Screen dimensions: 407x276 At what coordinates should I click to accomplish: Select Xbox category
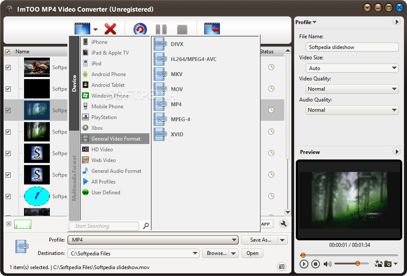pos(115,128)
